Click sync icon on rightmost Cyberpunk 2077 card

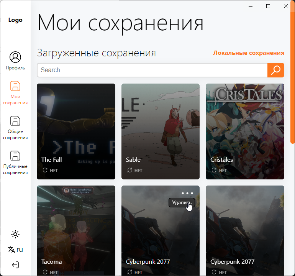click(x=214, y=272)
